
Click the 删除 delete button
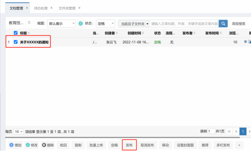[48, 145]
